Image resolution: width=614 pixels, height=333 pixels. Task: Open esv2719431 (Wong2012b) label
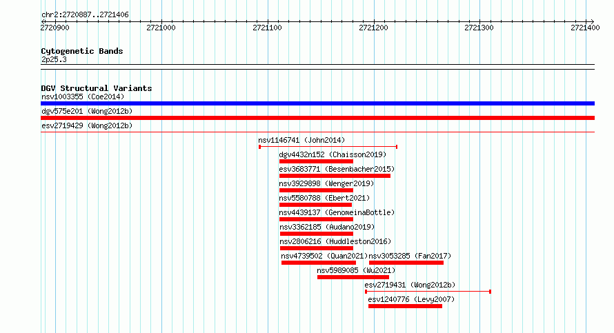click(410, 285)
